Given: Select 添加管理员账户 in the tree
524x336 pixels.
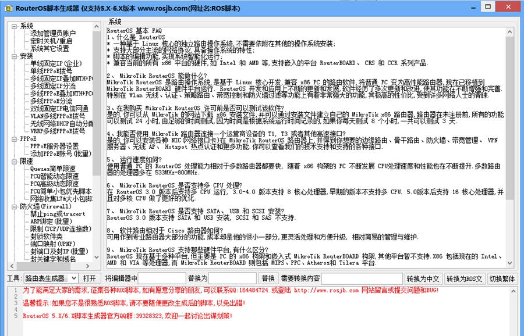Looking at the screenshot, I should 53,33.
